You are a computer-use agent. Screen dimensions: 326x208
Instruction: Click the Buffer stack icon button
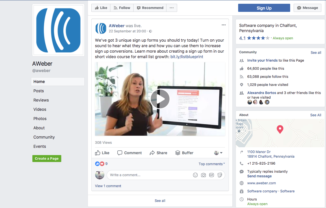(184, 153)
